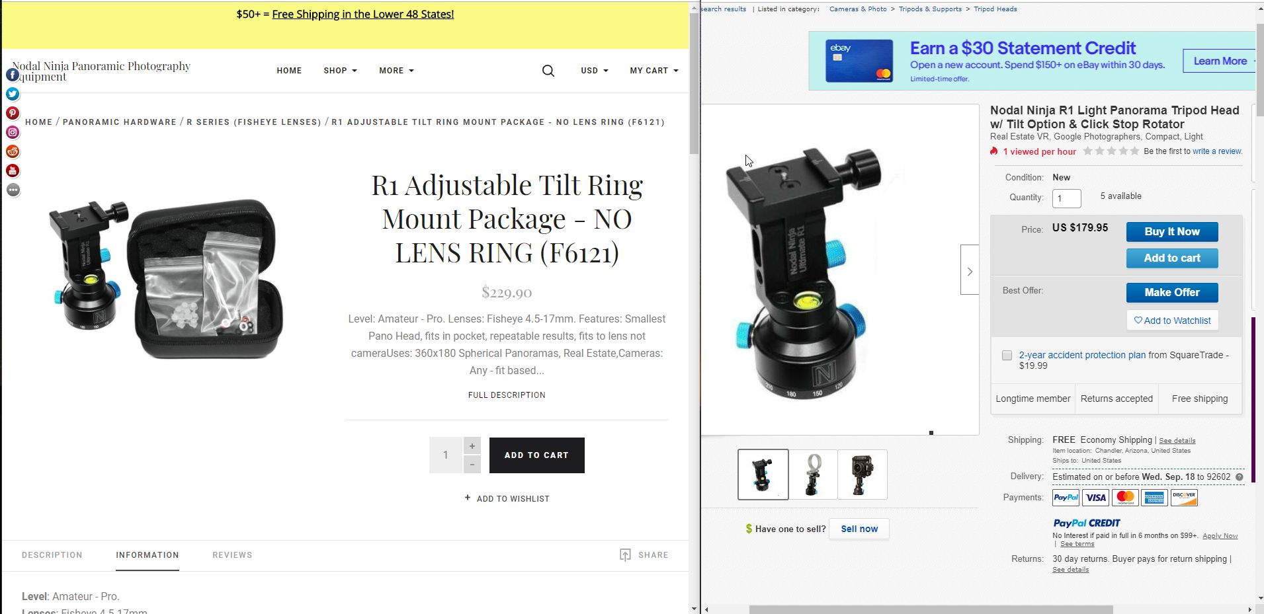Click the See terms link

coord(1077,544)
